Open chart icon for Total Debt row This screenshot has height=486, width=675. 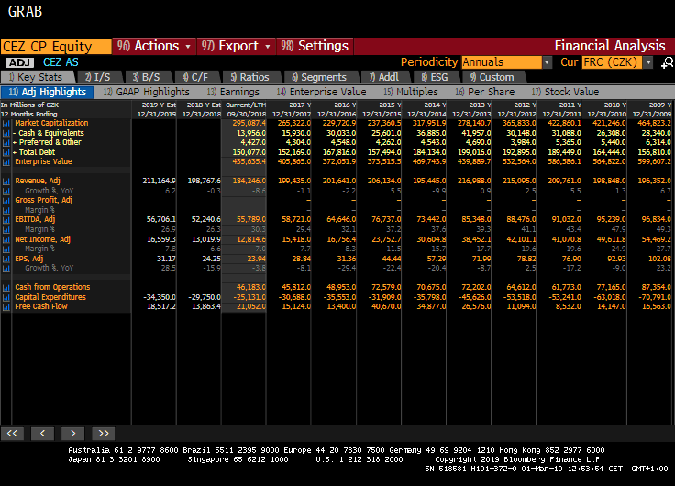(6, 152)
